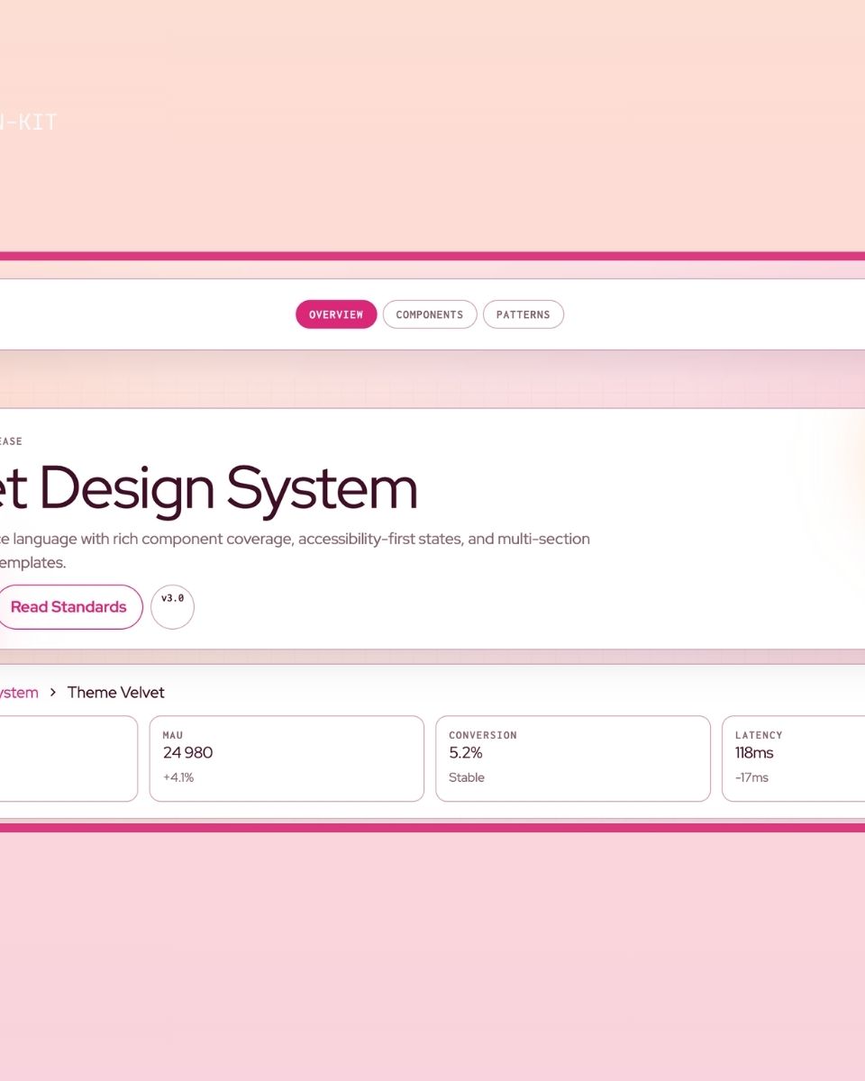Switch to the Components tab
865x1081 pixels.
point(430,314)
